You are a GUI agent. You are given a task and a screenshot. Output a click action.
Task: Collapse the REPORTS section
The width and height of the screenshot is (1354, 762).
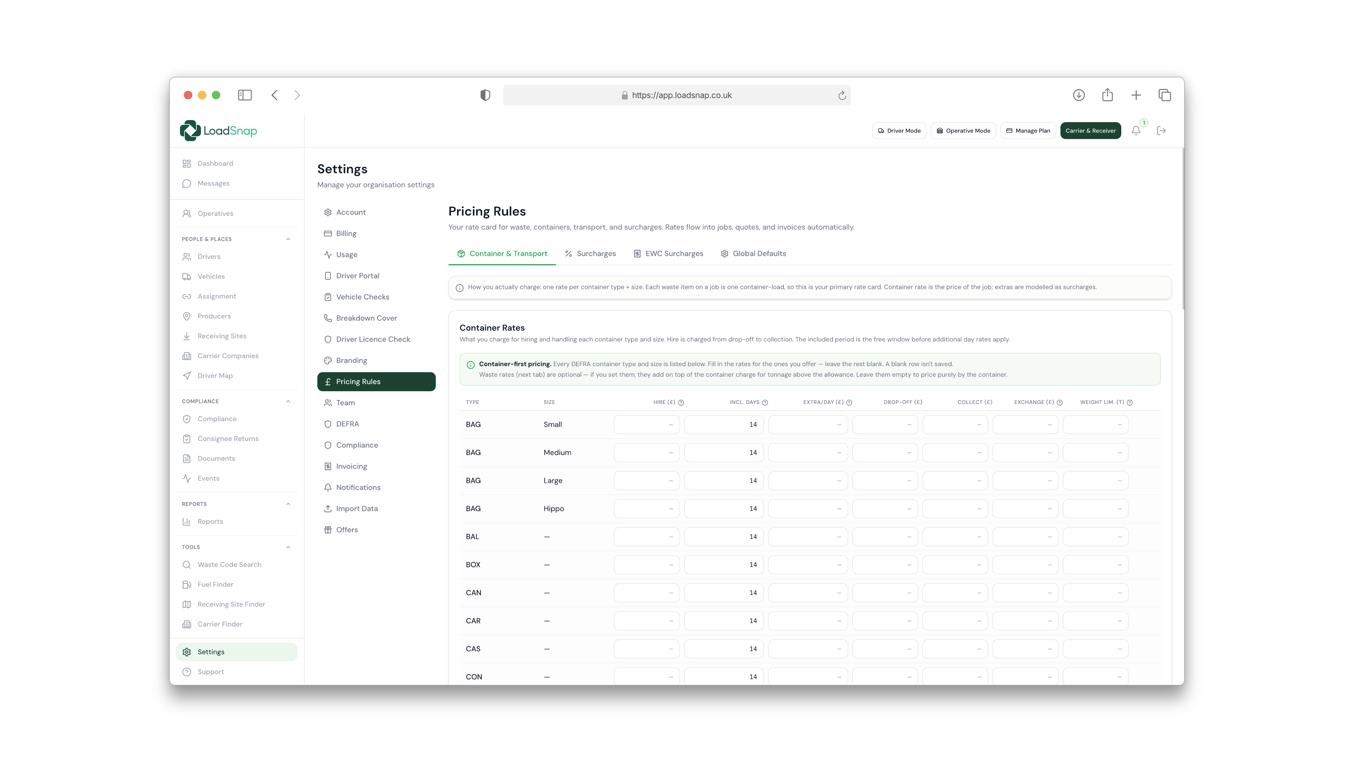288,504
